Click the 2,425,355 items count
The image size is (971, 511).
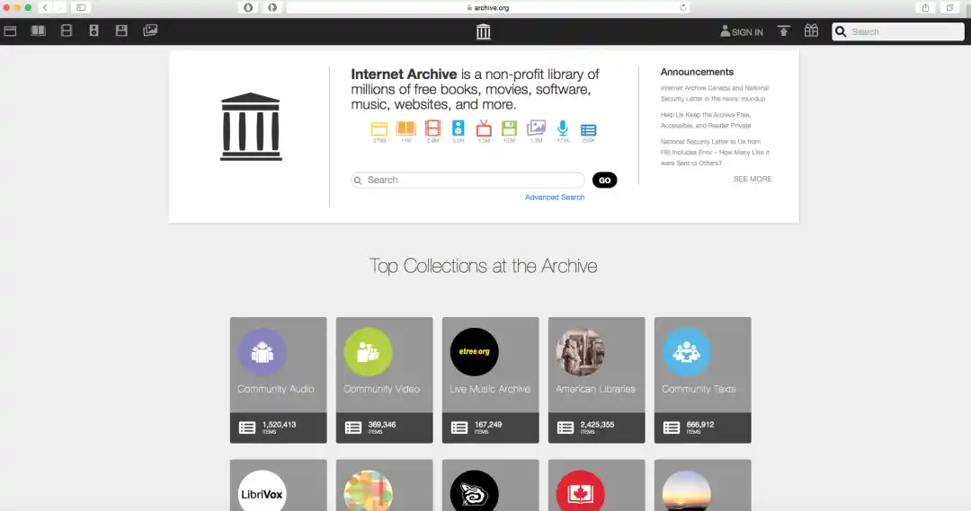click(x=597, y=425)
